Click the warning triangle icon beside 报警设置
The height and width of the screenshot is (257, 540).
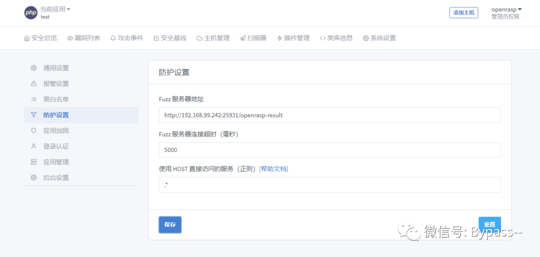33,83
